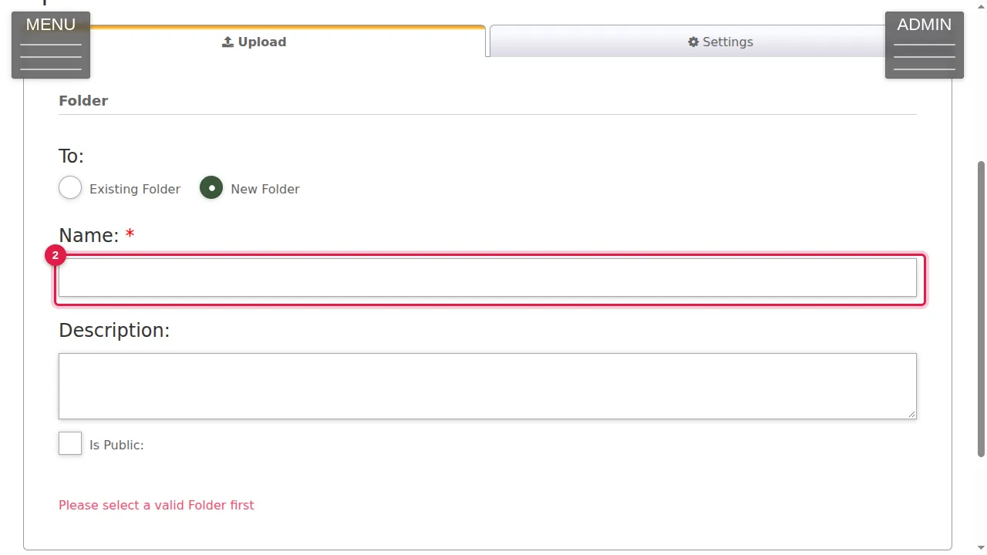Image resolution: width=987 pixels, height=555 pixels.
Task: Click the 'Please select a valid Folder first' message
Action: pos(157,505)
